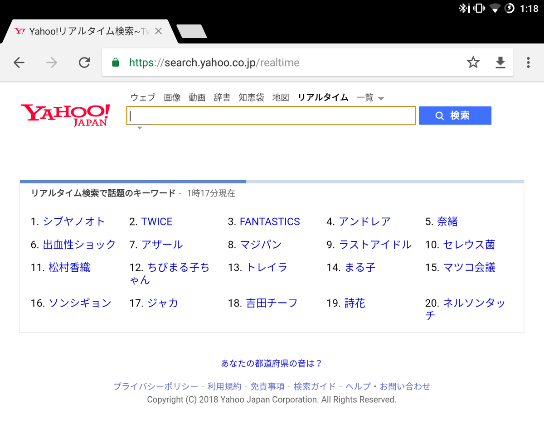
Task: Click the browser back arrow
Action: [x=19, y=63]
